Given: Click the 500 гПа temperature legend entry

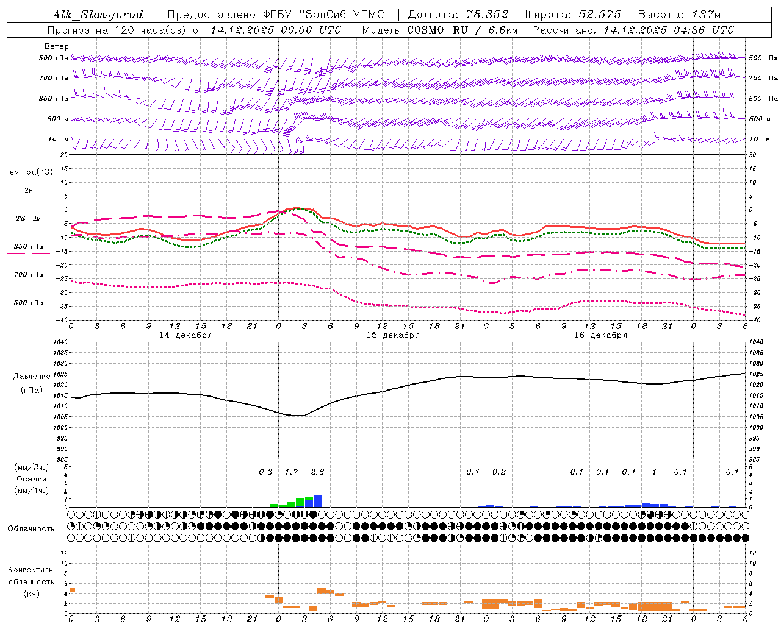Looking at the screenshot, I should point(28,303).
